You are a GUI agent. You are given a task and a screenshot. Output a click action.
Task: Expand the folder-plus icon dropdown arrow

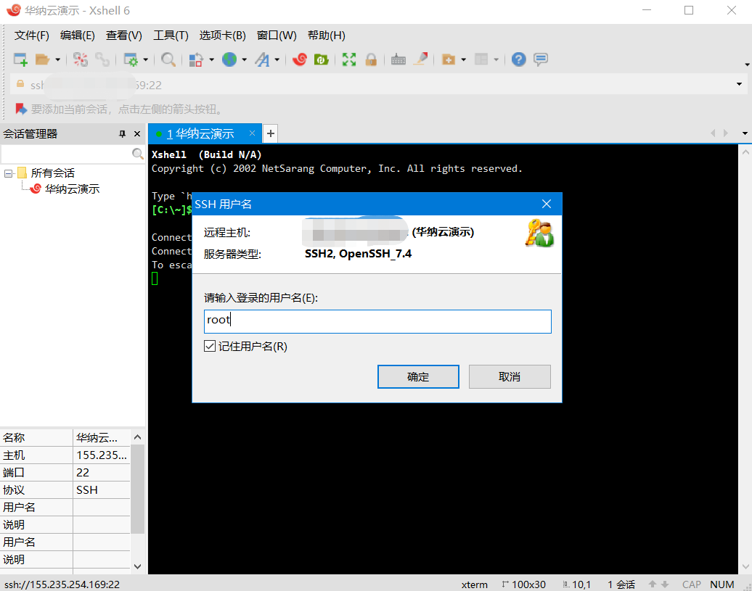(463, 60)
